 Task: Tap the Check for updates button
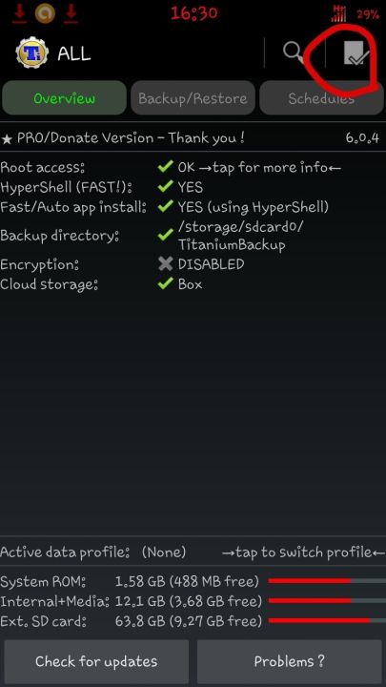click(96, 661)
